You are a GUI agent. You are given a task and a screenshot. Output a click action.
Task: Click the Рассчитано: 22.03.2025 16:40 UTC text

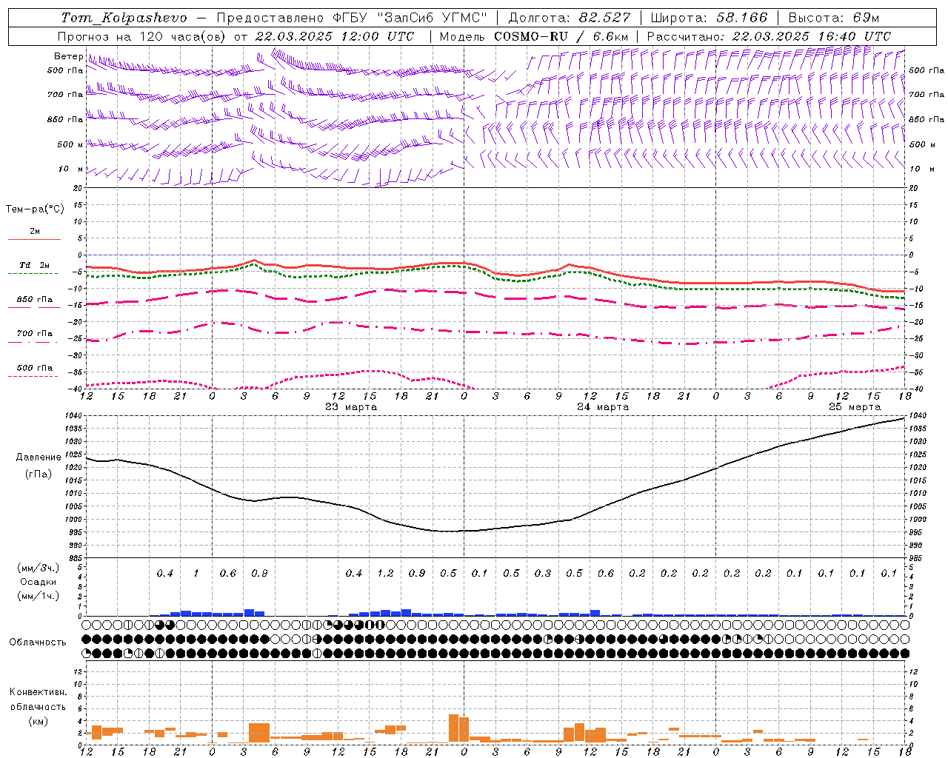click(x=769, y=36)
